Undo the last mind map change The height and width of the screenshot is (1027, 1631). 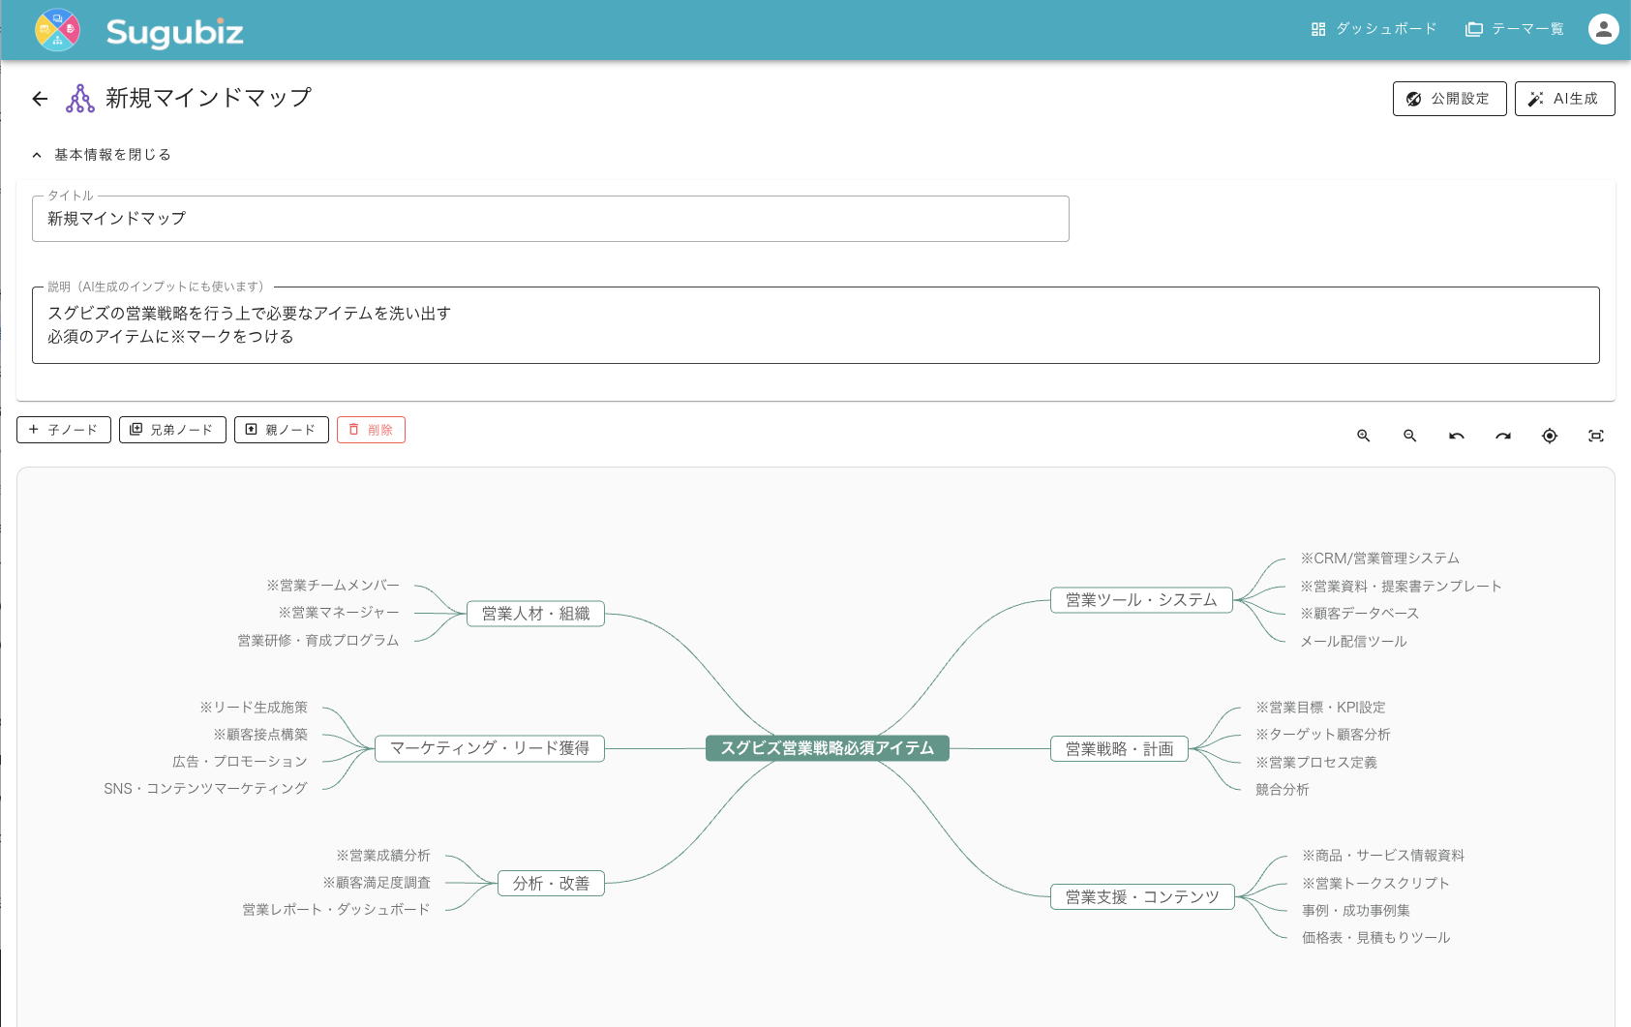tap(1456, 436)
